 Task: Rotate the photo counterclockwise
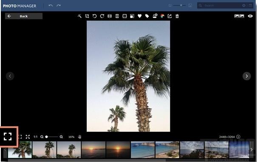click(x=94, y=16)
